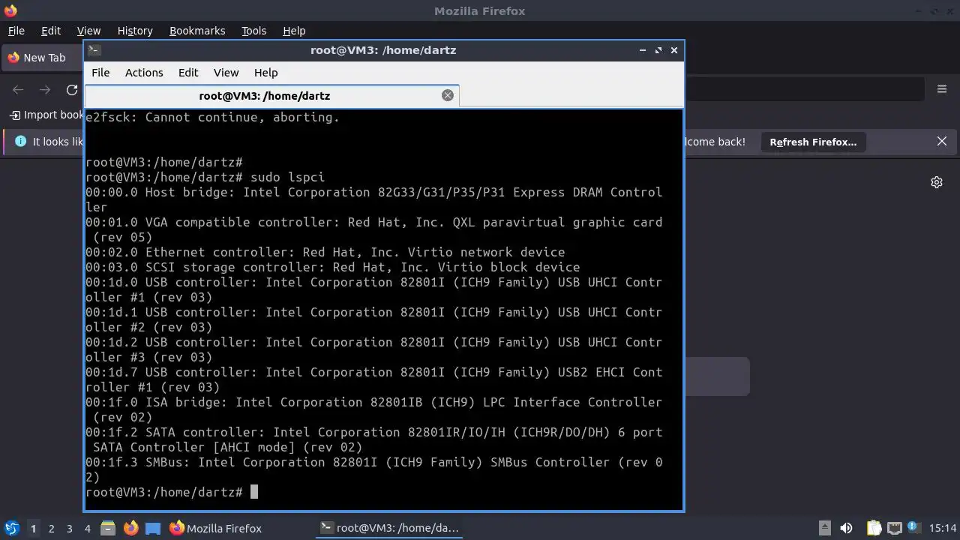Open new tab page settings gear
This screenshot has width=960, height=540.
(937, 182)
